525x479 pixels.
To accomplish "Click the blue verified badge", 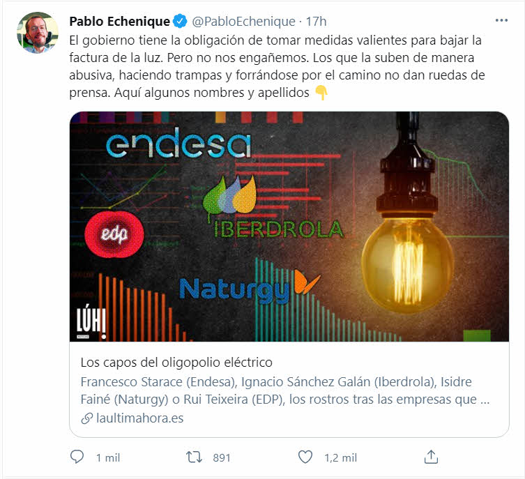I will 180,21.
